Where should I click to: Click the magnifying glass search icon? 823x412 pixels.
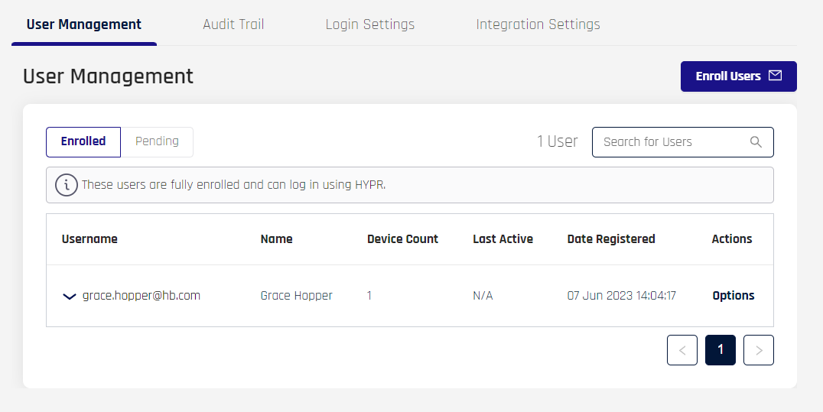pos(755,141)
